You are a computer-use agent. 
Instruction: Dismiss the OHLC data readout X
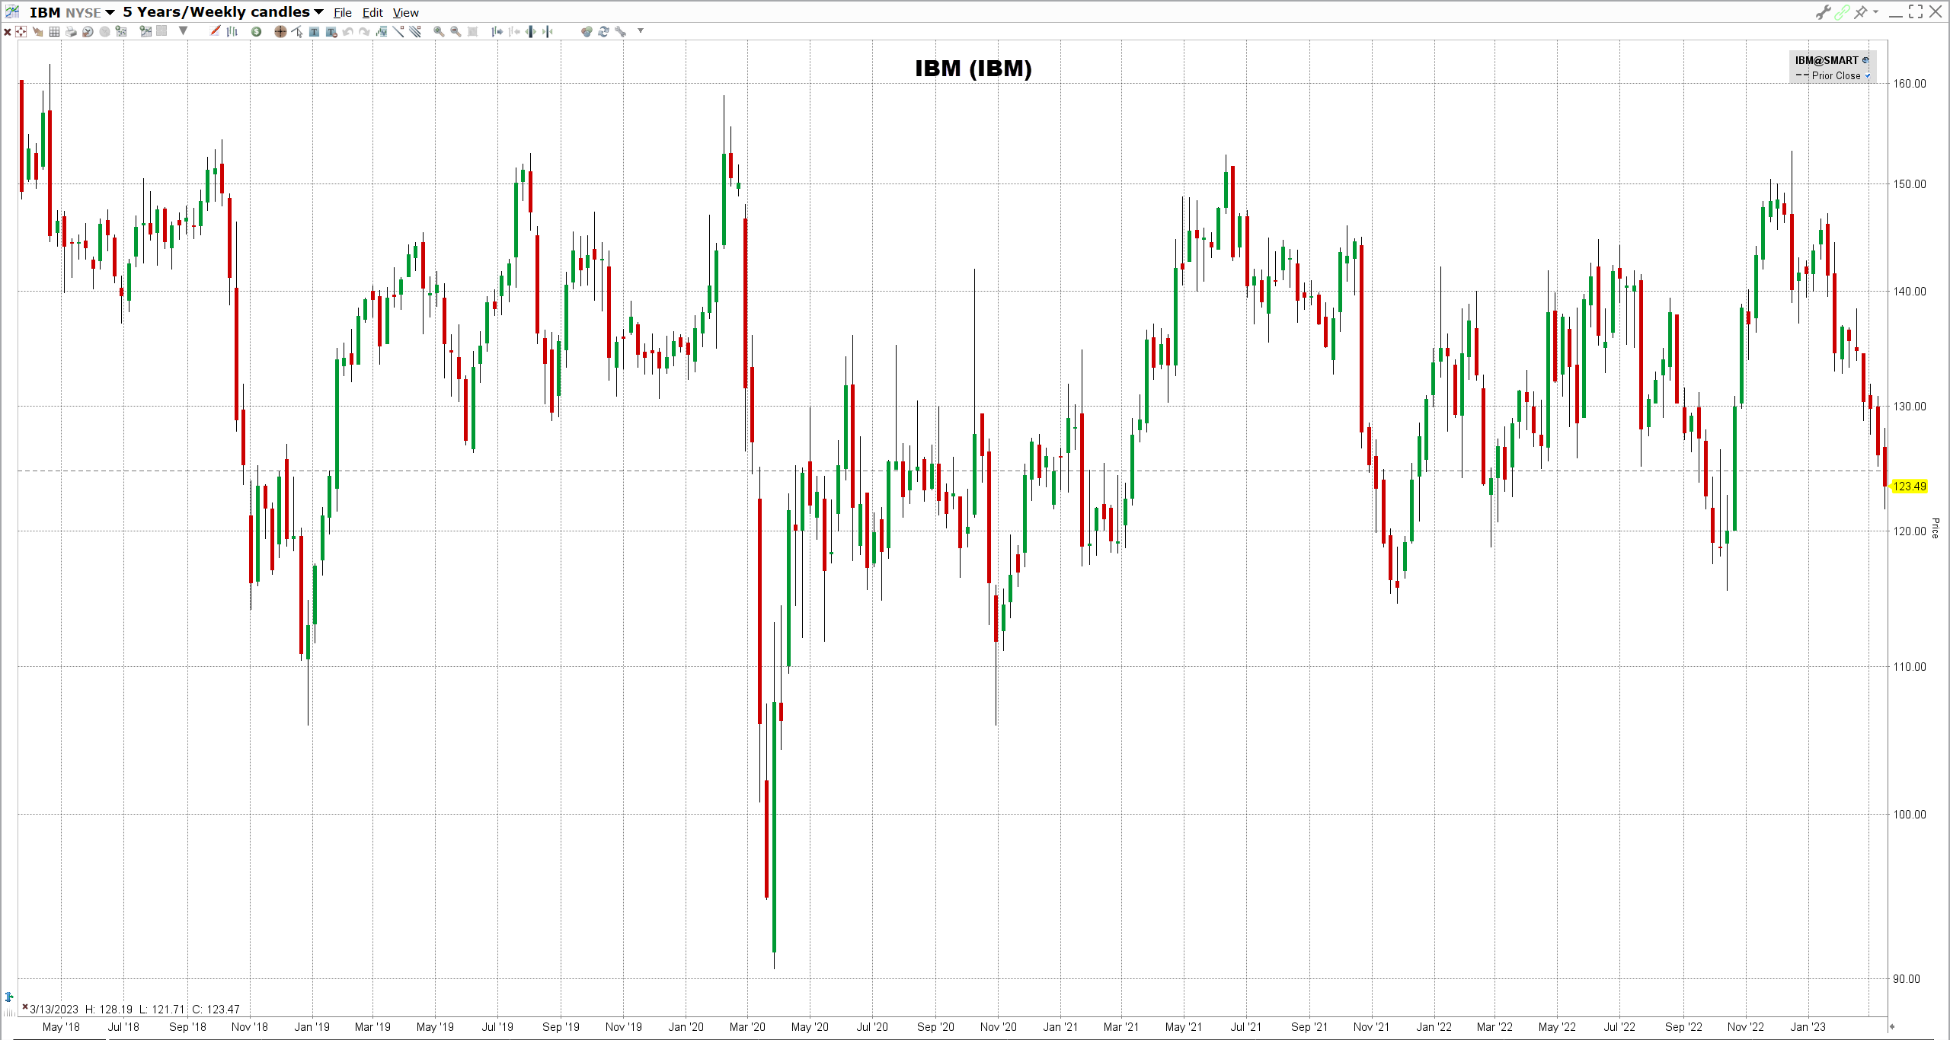click(x=25, y=1007)
